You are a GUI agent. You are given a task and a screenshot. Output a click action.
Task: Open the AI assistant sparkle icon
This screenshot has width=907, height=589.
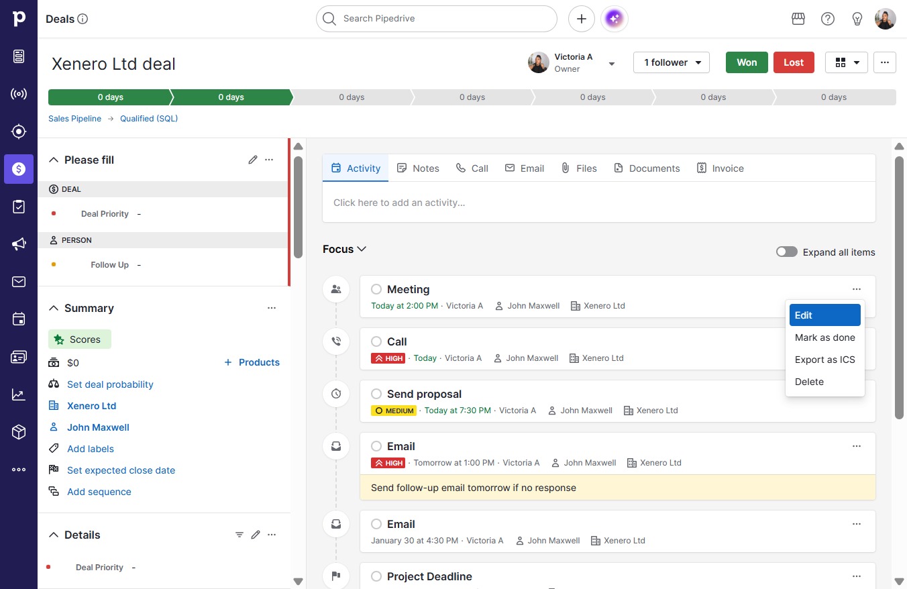[615, 19]
